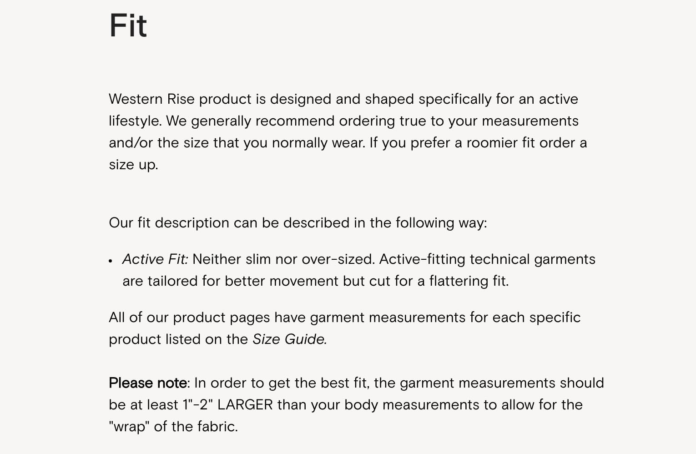Click the italic "Size Guide" text
Viewport: 696px width, 454px height.
(289, 339)
